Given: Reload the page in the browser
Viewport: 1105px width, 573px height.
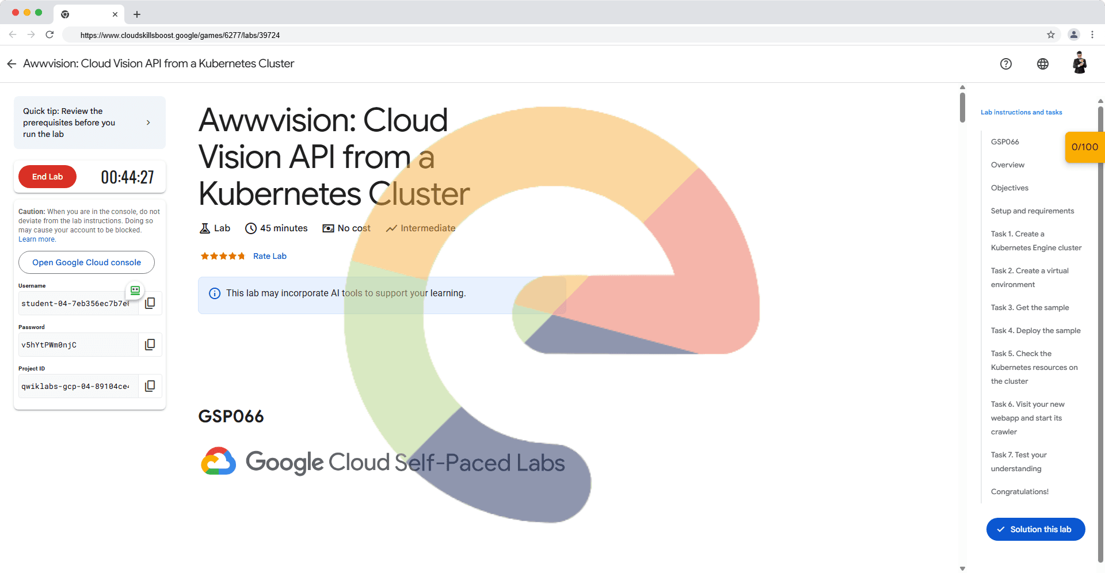Looking at the screenshot, I should point(49,35).
